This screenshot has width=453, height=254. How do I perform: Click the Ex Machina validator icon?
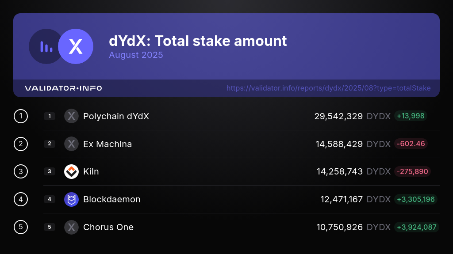point(71,144)
